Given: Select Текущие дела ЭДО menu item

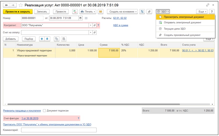Looking at the screenshot, I should (175, 29).
